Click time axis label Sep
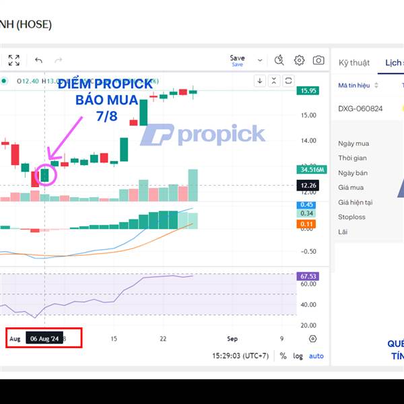The image size is (404, 404). pos(232,339)
